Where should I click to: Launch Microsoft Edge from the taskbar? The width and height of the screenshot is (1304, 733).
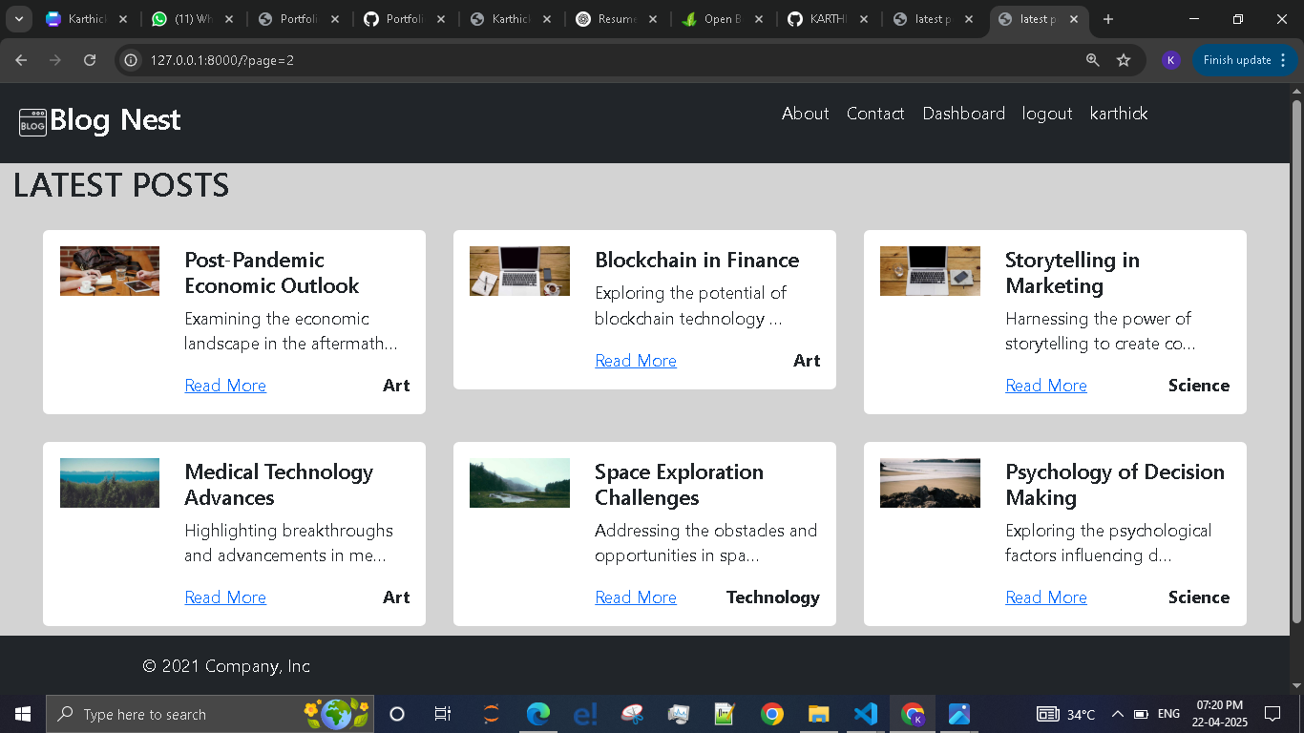(x=538, y=714)
